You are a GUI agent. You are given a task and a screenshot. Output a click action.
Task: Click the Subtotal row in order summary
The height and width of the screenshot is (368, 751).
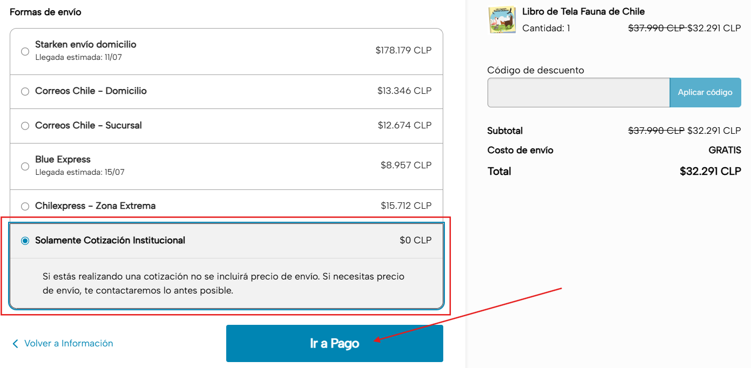(505, 131)
